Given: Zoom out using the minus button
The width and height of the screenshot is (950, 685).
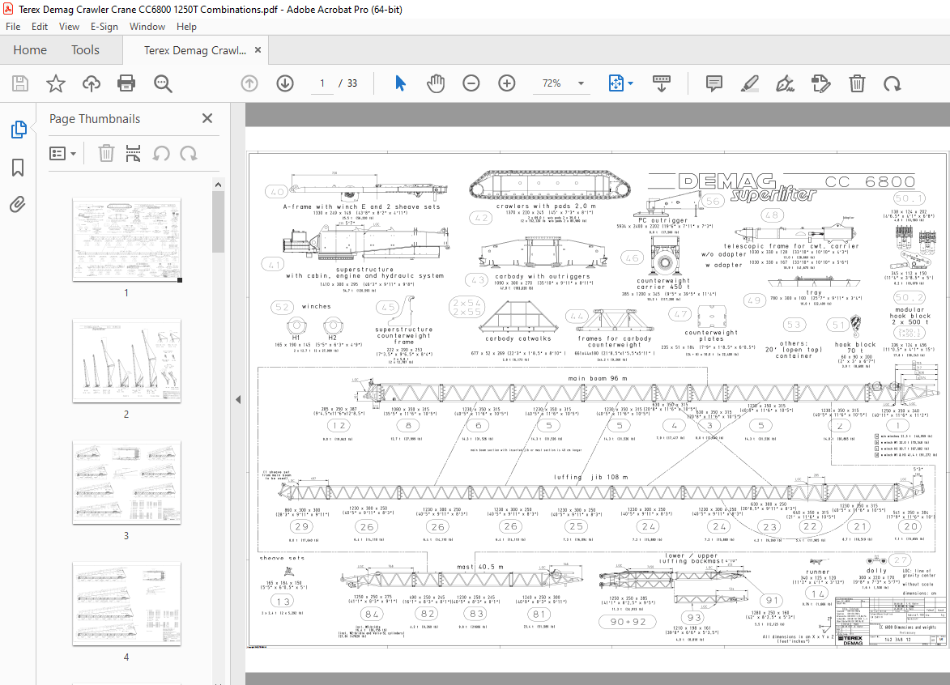Looking at the screenshot, I should [471, 83].
